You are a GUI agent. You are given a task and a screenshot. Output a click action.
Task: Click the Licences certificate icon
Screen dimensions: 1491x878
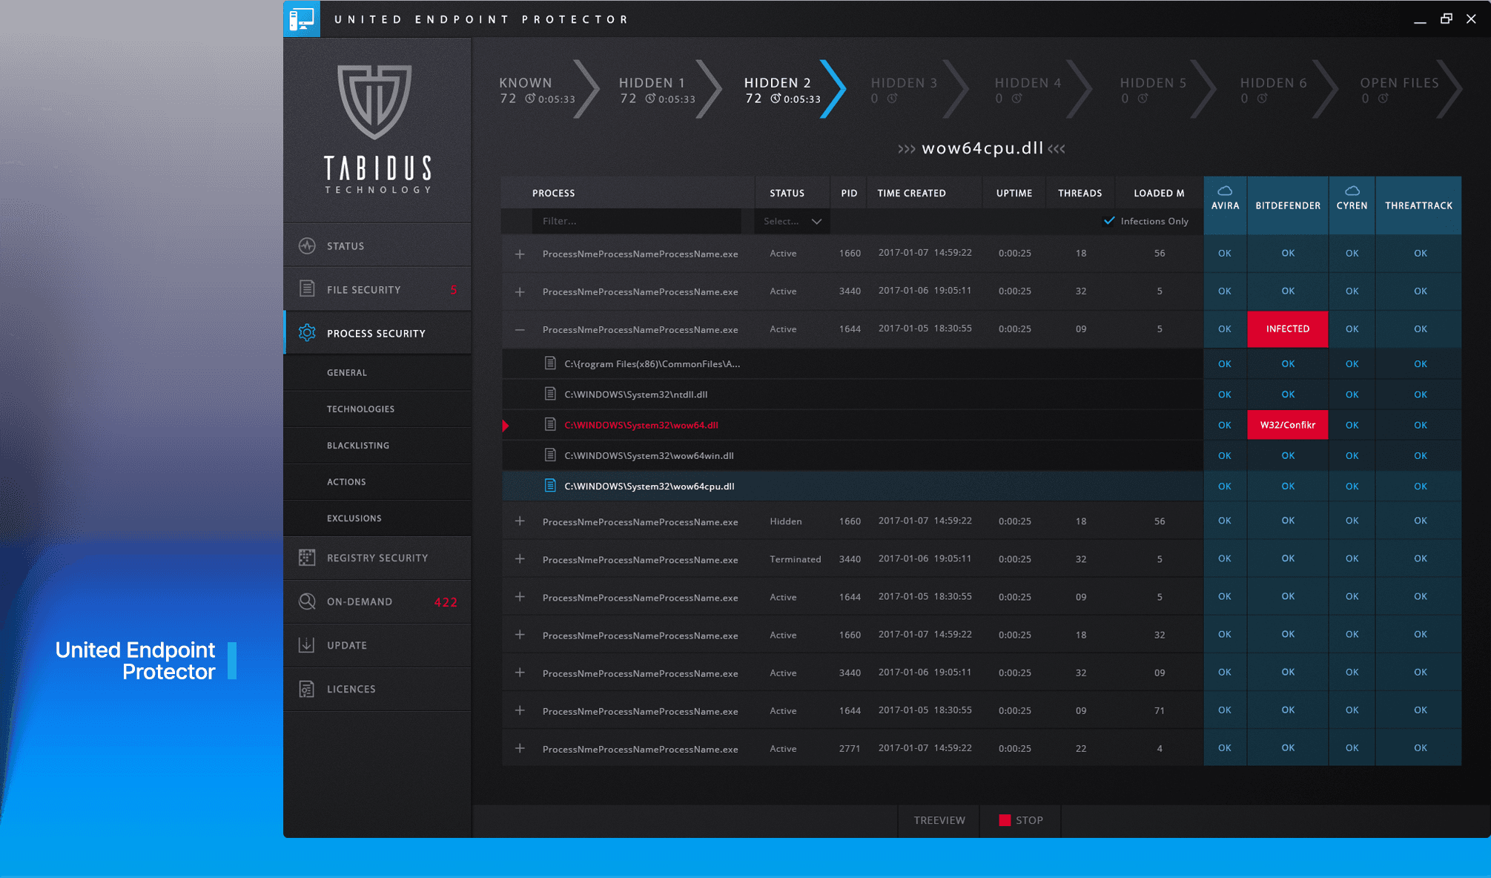tap(307, 689)
